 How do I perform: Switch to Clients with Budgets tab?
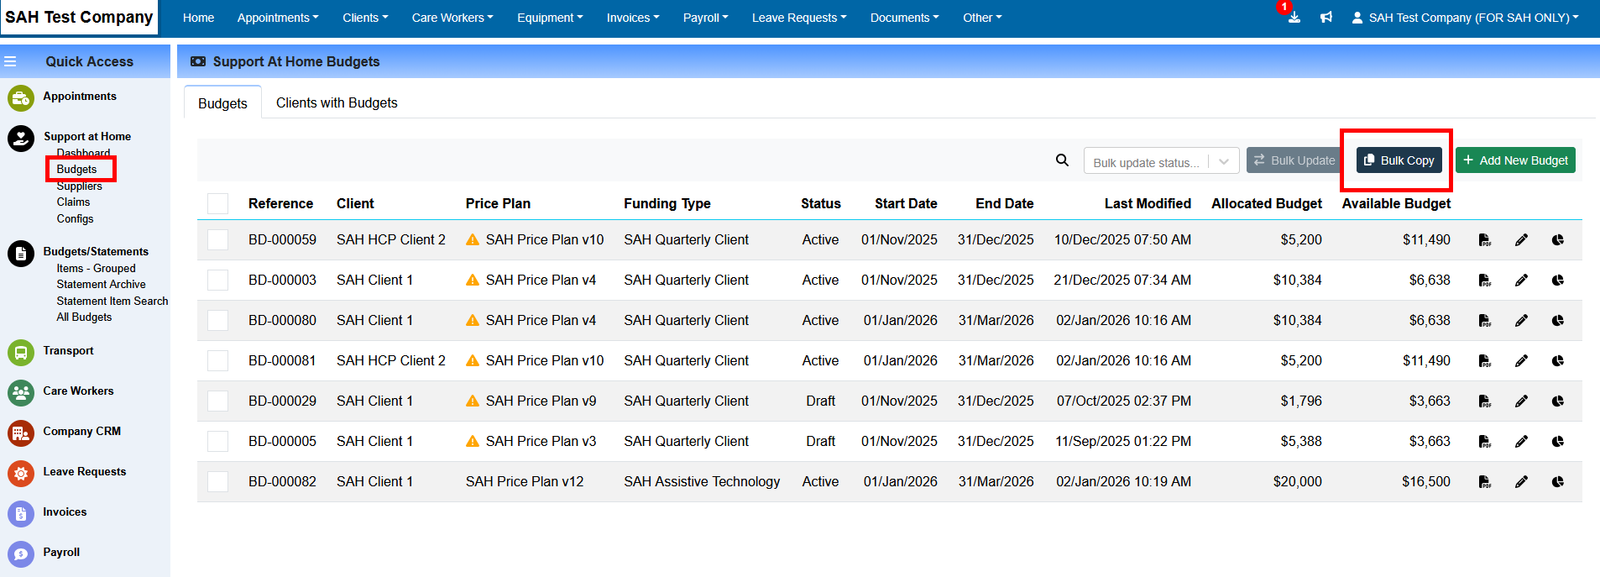click(x=337, y=102)
